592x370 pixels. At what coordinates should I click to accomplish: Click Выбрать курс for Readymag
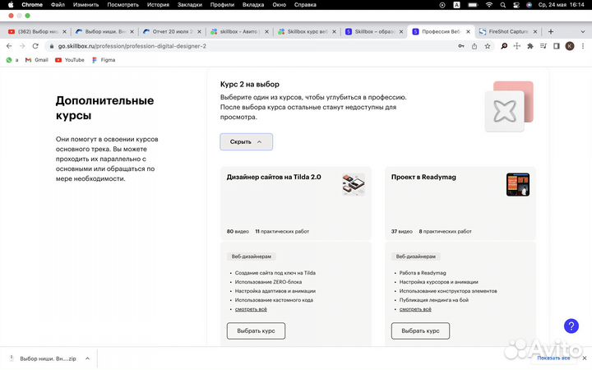point(420,331)
